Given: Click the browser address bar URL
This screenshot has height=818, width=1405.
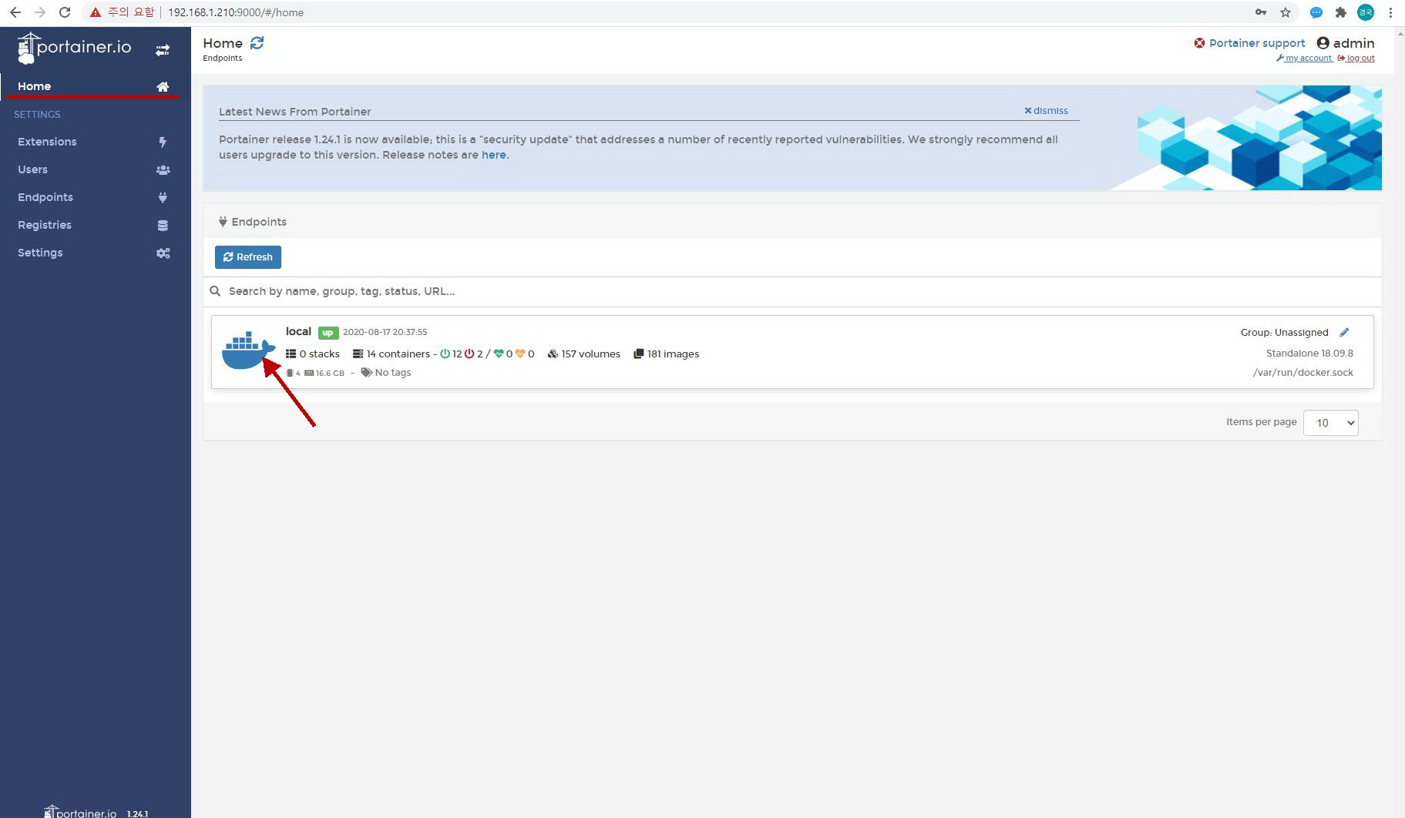Looking at the screenshot, I should (x=236, y=12).
